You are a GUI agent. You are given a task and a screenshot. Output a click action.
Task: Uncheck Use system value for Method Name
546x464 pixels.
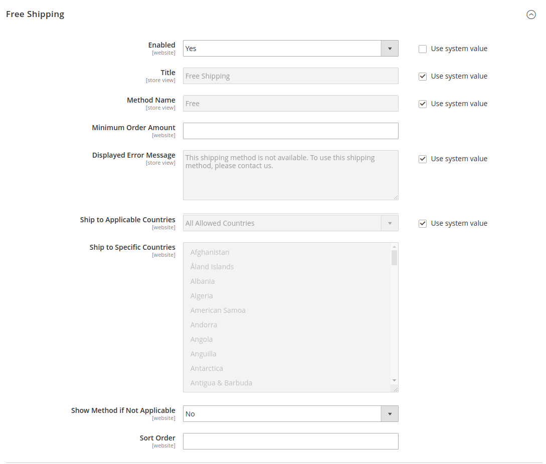(423, 104)
